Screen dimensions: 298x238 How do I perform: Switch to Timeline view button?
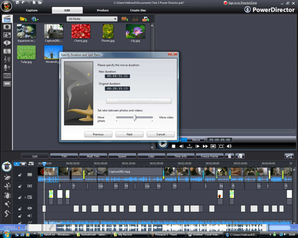[17, 164]
